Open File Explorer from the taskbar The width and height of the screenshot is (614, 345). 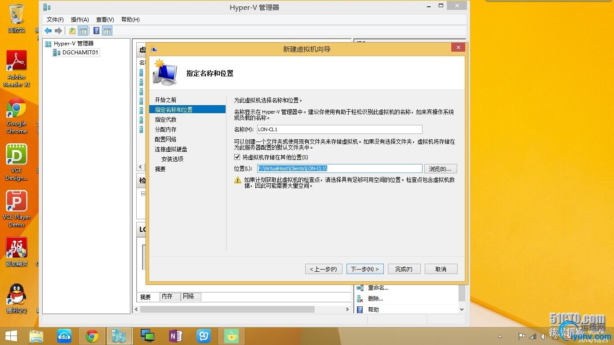pos(36,336)
